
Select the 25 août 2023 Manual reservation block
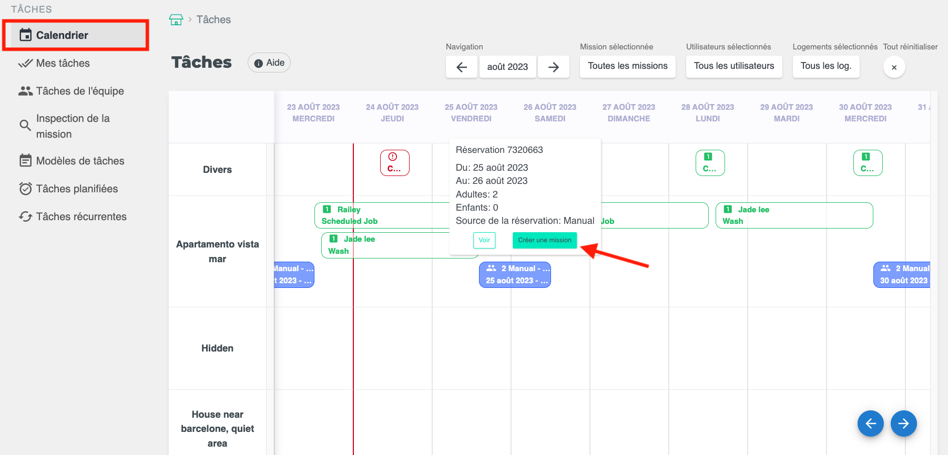pos(515,275)
